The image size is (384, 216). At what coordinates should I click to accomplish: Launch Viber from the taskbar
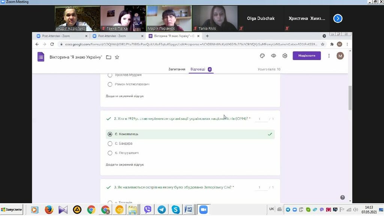coord(148,210)
